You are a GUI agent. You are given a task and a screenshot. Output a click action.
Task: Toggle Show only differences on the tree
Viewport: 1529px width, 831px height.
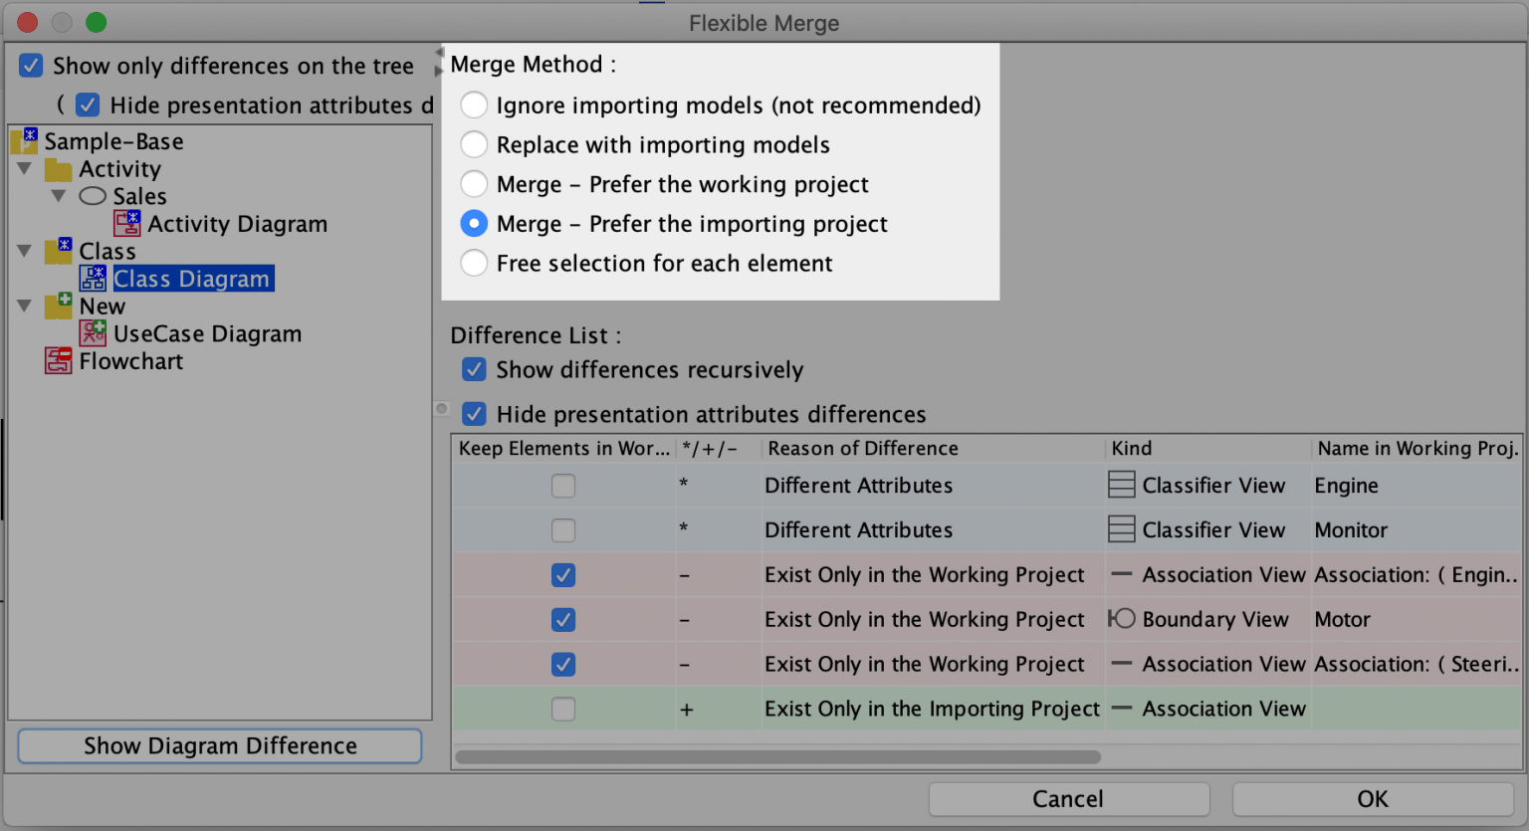pyautogui.click(x=31, y=66)
